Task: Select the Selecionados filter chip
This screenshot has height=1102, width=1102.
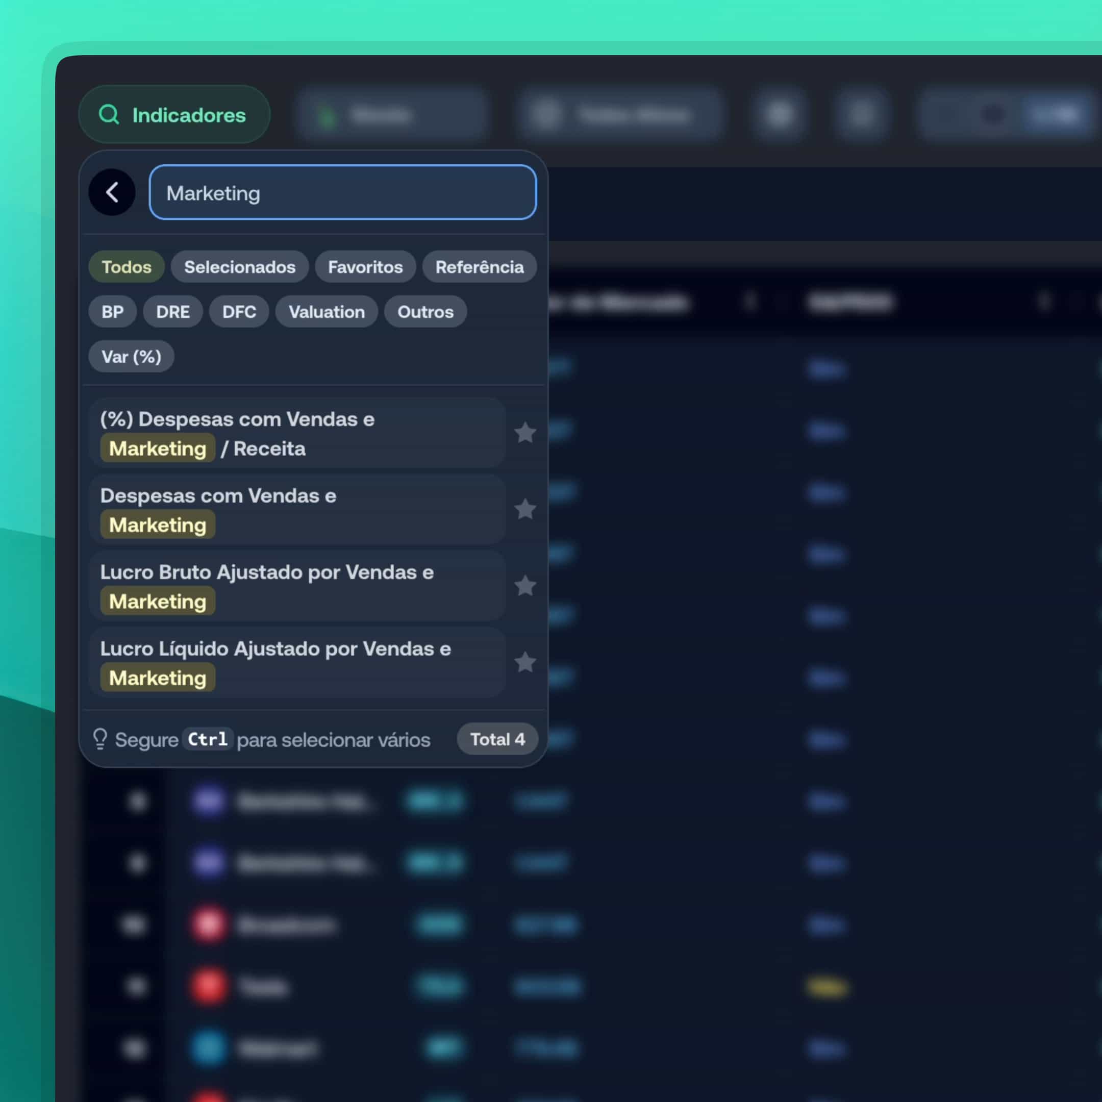Action: point(240,266)
